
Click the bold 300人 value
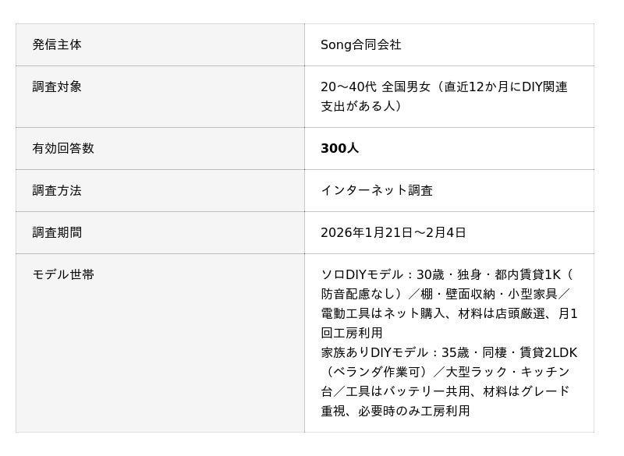339,149
